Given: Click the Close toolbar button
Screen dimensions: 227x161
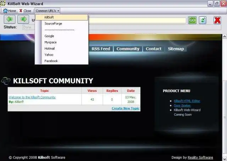Looking at the screenshot, I should (25, 11).
